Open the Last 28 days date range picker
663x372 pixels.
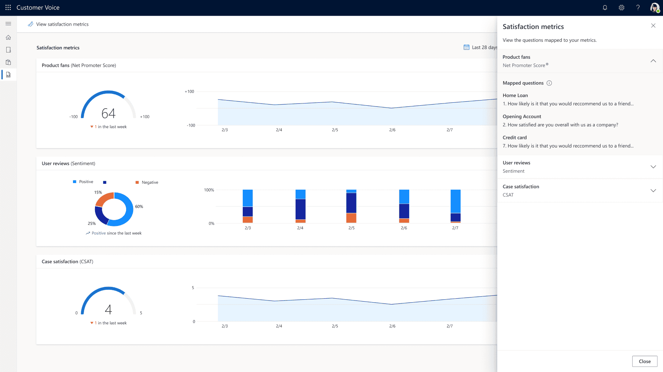[x=480, y=47]
